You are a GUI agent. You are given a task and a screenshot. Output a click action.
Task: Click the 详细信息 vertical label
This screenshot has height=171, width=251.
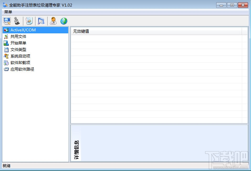click(x=76, y=150)
